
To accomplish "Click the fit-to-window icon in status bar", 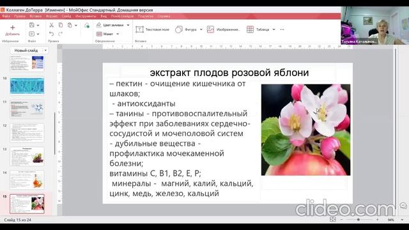I will [333, 220].
